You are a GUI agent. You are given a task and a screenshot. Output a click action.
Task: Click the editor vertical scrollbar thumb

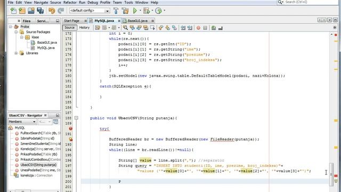[331, 174]
